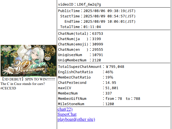
Task: Click MemberNum 337 row
Action: [x=85, y=93]
